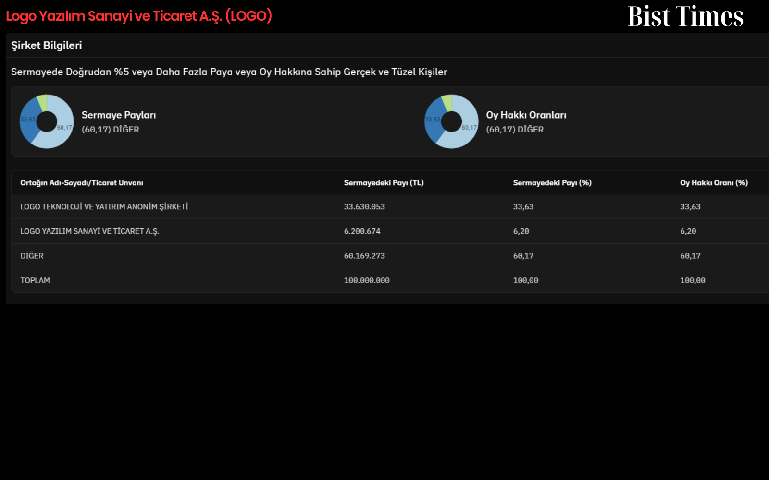The width and height of the screenshot is (769, 480).
Task: Select the LOGO YAZILIM SANAYİ VE TİCARET A.Ş. row name
Action: click(x=90, y=231)
